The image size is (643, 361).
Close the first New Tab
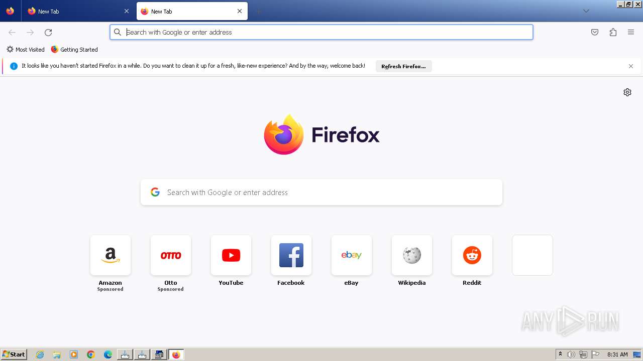click(127, 11)
